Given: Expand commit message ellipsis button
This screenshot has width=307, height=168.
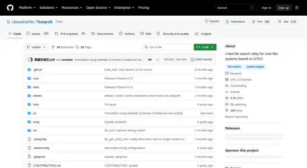Looking at the screenshot, I should (x=150, y=60).
